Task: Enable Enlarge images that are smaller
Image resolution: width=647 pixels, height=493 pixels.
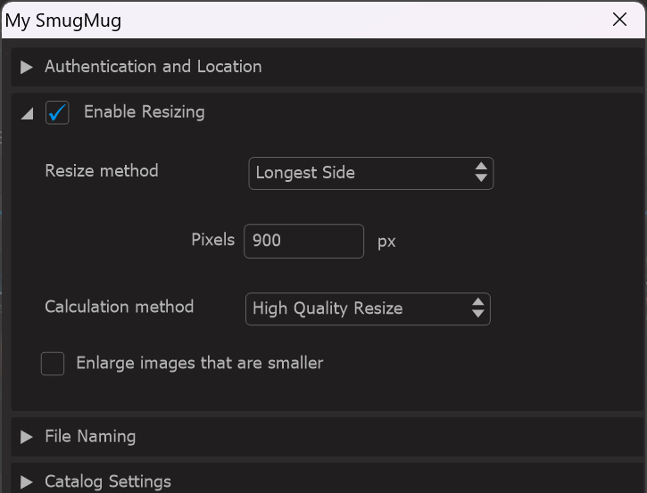Action: click(53, 363)
